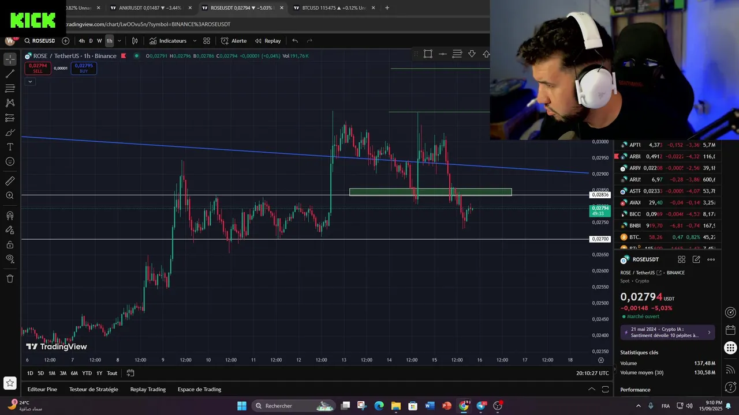Open the forecasting and measurement tools
Image resolution: width=739 pixels, height=415 pixels.
tap(10, 118)
